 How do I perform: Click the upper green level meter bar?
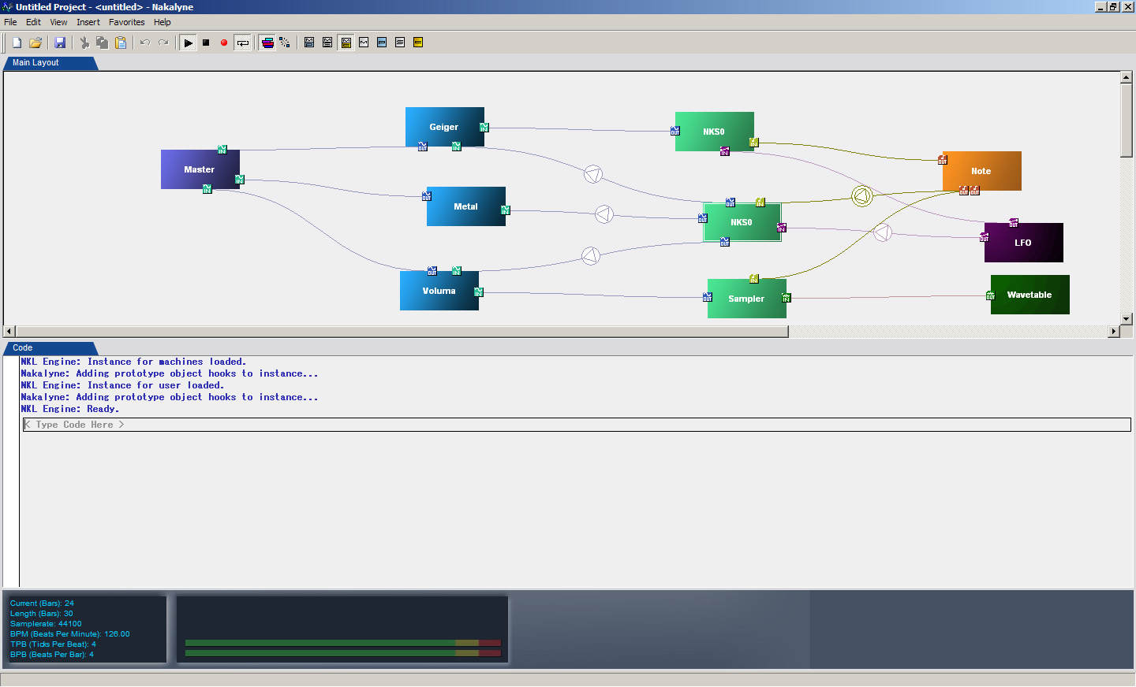tap(343, 643)
